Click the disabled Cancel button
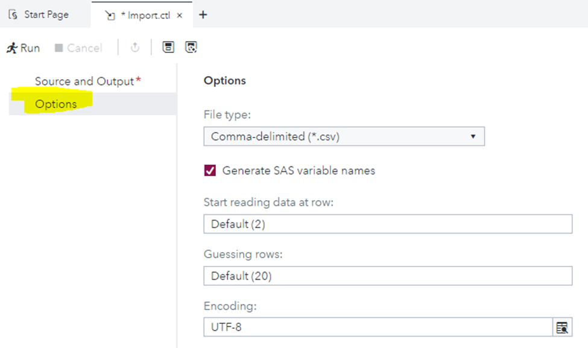588x348 pixels. (x=78, y=48)
